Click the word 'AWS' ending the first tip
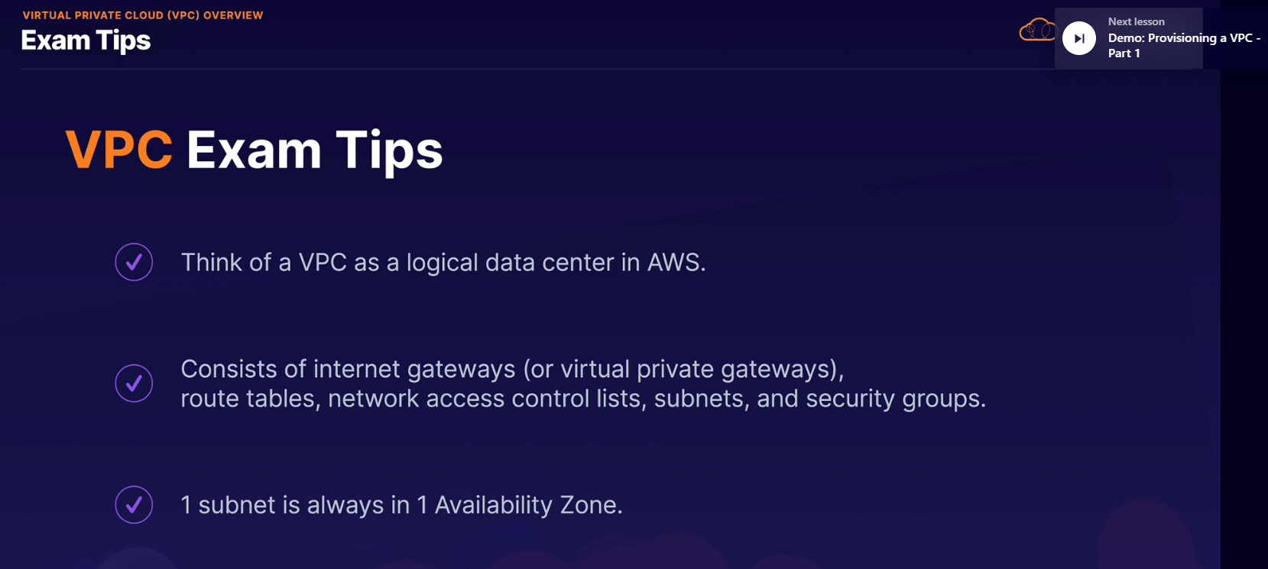The height and width of the screenshot is (569, 1268). click(x=674, y=263)
